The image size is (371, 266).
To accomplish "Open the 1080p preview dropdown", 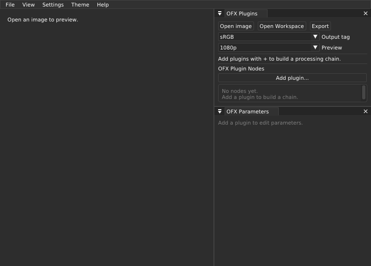I will click(x=269, y=48).
